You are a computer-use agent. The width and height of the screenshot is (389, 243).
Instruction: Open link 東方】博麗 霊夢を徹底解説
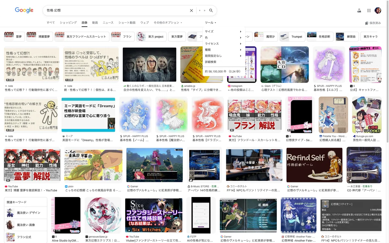31,190
